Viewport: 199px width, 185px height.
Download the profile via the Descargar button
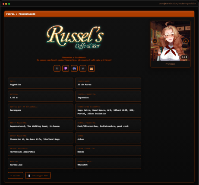tap(38, 175)
